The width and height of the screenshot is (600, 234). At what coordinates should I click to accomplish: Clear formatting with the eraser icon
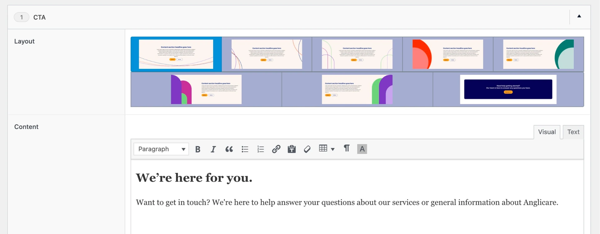pyautogui.click(x=307, y=149)
